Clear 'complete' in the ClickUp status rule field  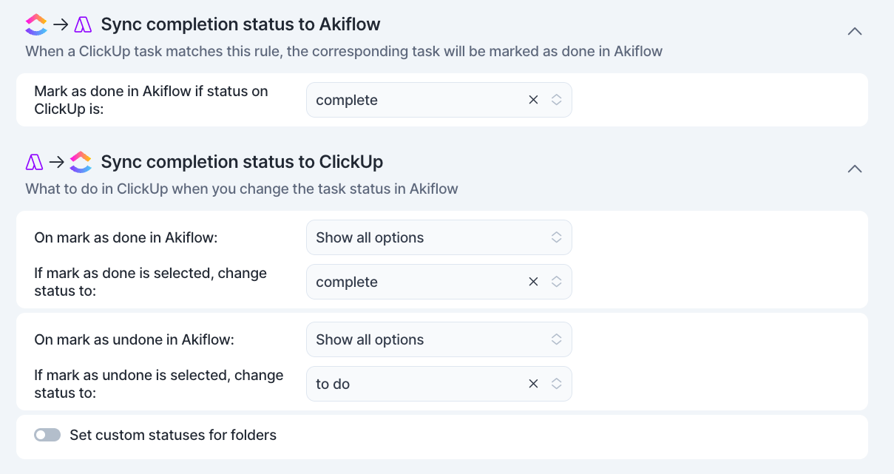(x=533, y=100)
